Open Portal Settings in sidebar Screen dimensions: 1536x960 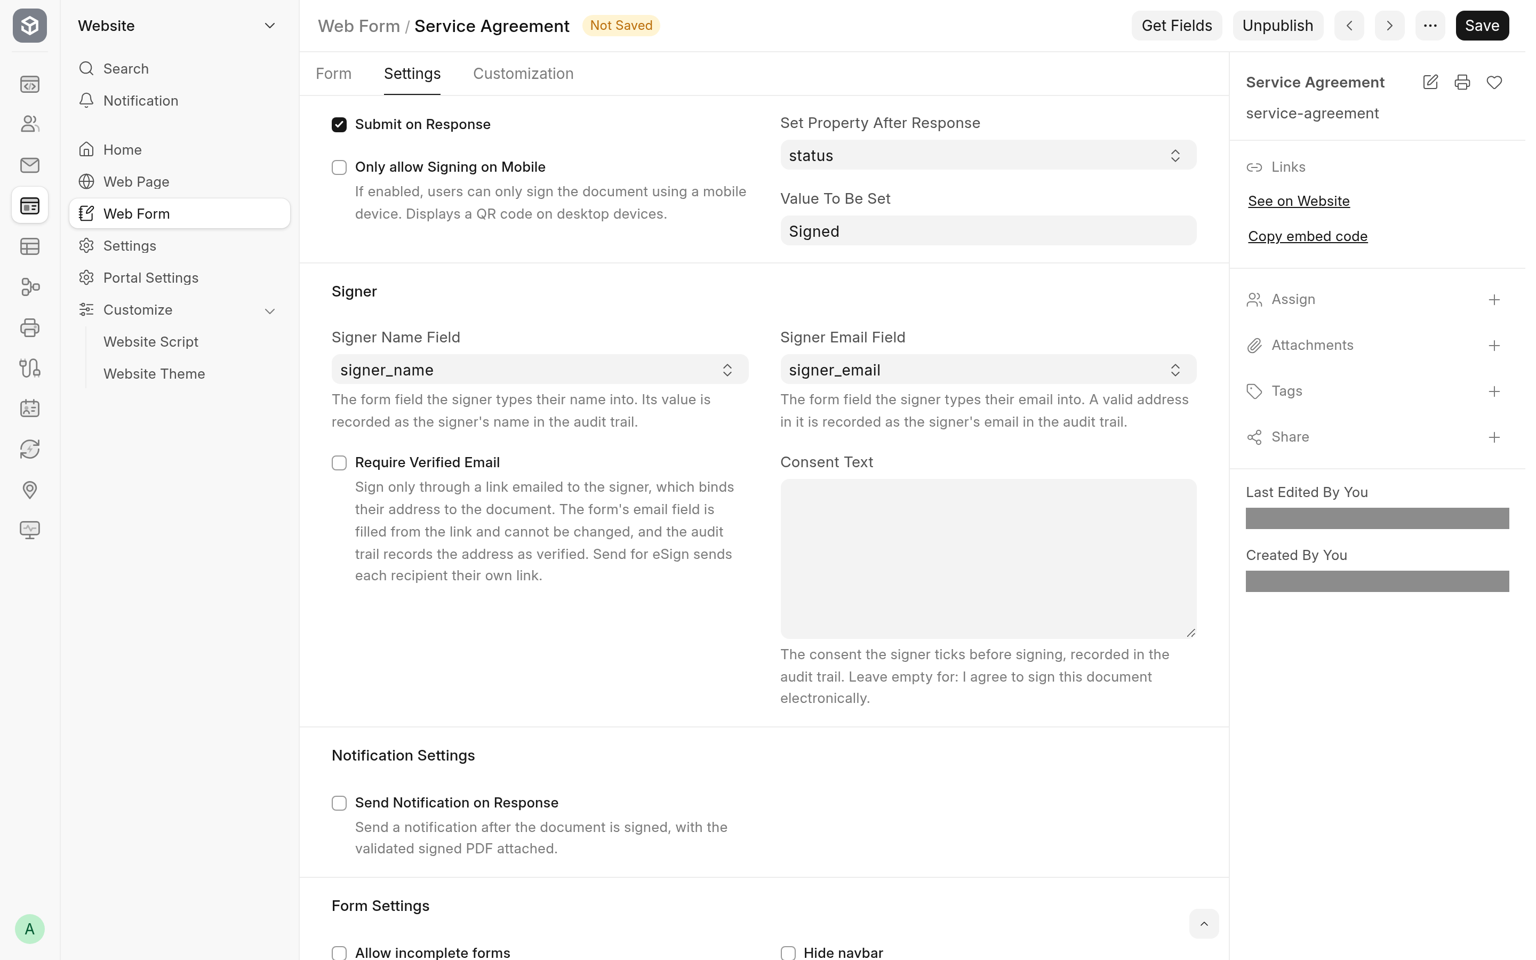coord(180,277)
